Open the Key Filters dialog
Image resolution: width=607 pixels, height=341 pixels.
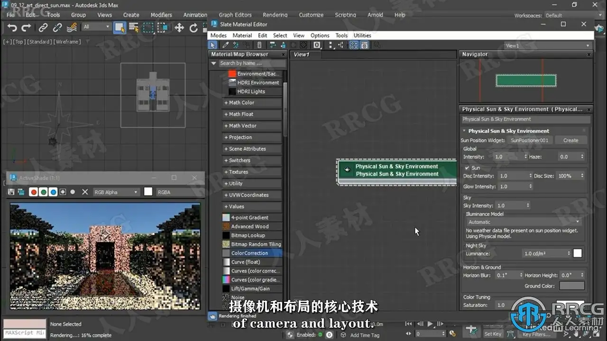tap(536, 334)
